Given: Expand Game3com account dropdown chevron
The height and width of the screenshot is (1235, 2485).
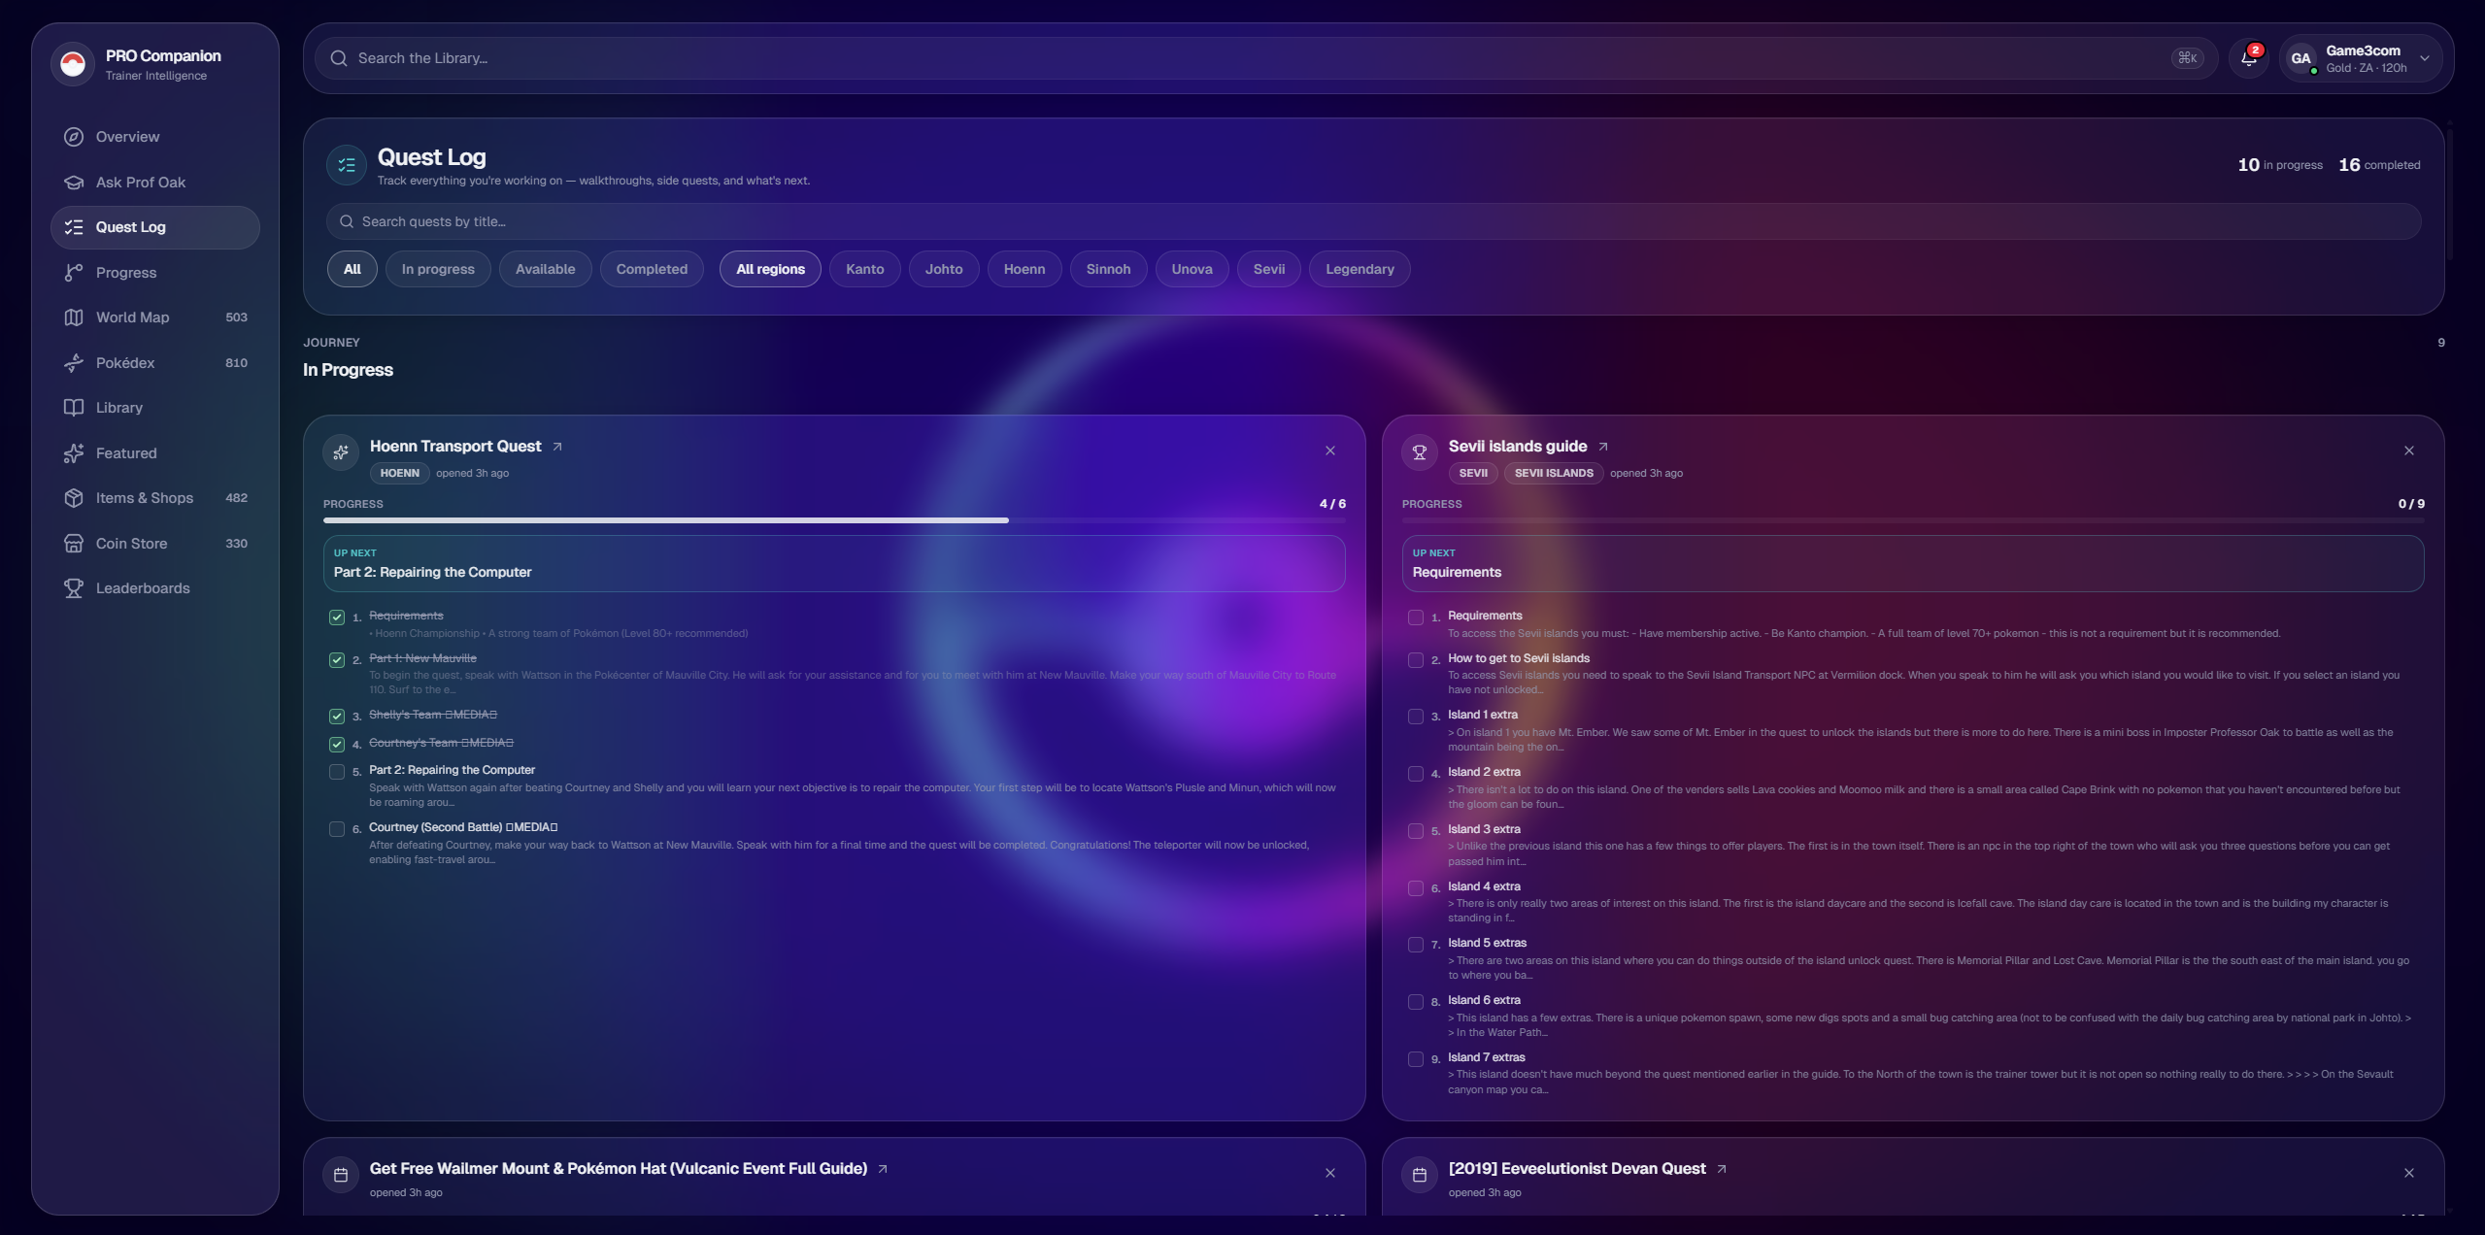Looking at the screenshot, I should click(x=2424, y=58).
